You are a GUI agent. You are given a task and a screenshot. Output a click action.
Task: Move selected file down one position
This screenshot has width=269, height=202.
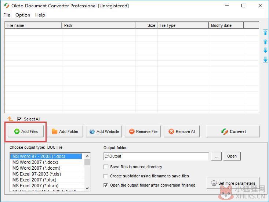click(x=265, y=50)
